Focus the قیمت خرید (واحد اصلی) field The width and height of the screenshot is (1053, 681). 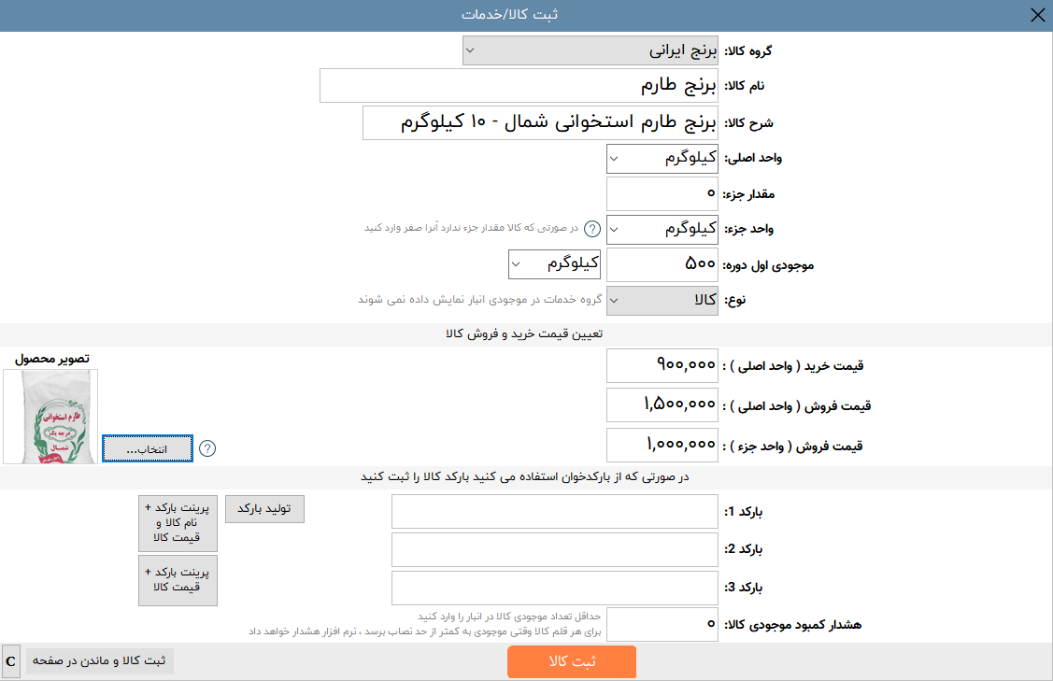(x=662, y=365)
